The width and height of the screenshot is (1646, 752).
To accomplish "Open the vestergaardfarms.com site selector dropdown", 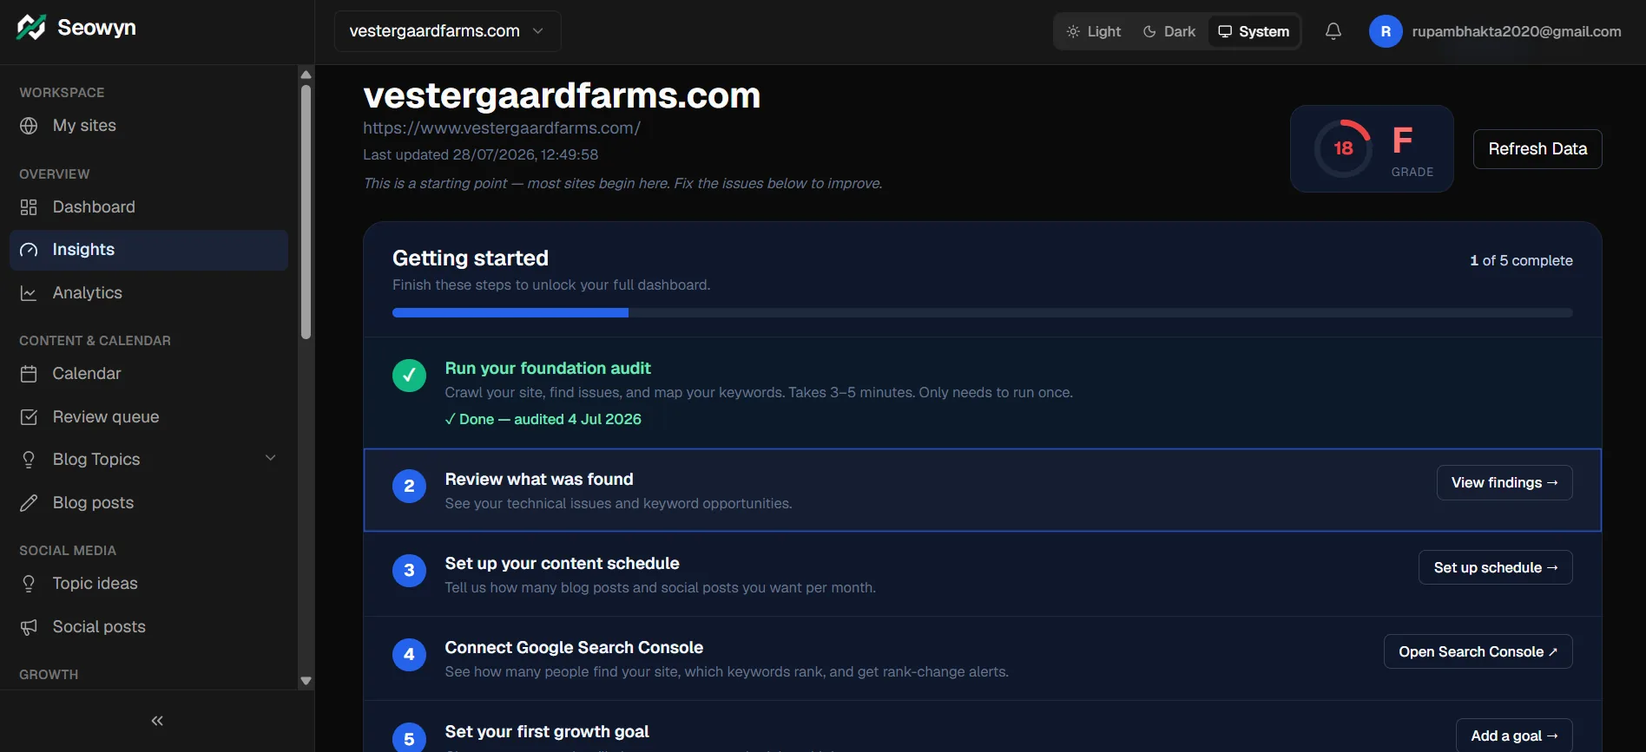I will [447, 31].
